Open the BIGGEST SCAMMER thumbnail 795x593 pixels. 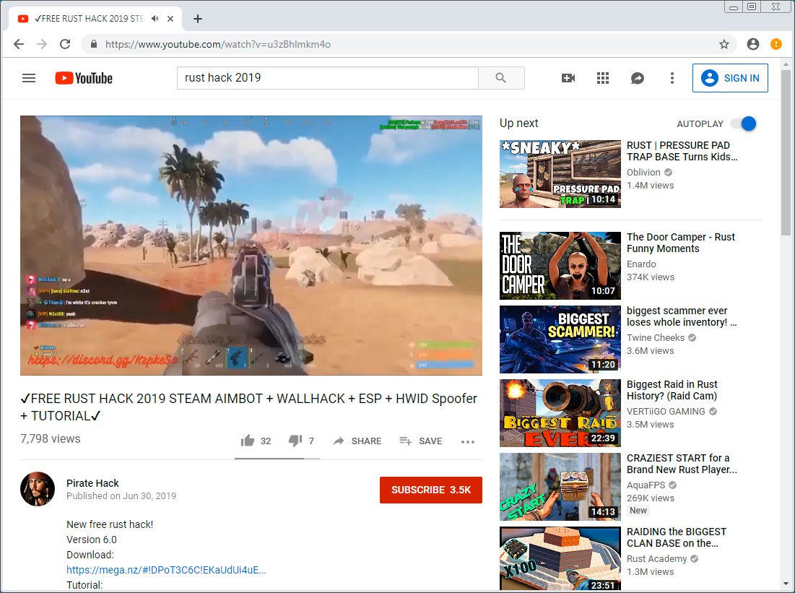point(560,339)
